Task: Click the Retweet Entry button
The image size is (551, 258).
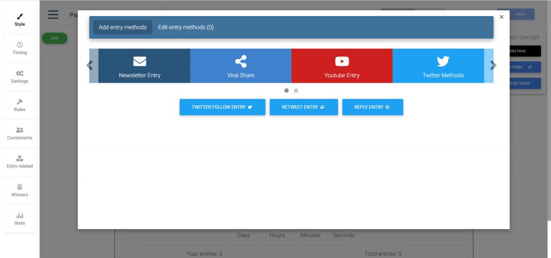Action: tap(303, 107)
